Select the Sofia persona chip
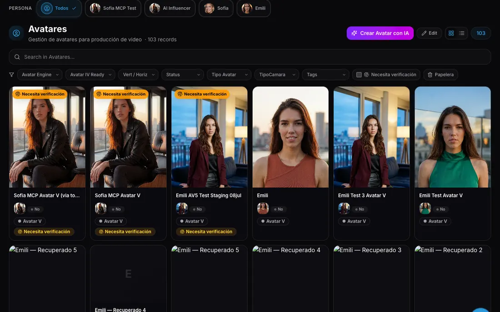 [216, 8]
